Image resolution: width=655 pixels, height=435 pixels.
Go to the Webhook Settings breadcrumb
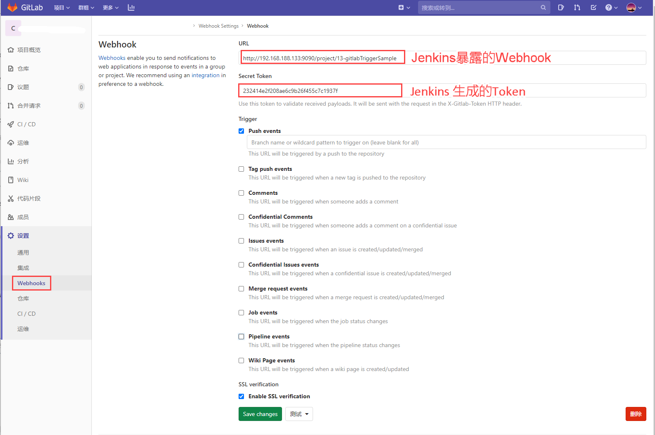point(218,26)
